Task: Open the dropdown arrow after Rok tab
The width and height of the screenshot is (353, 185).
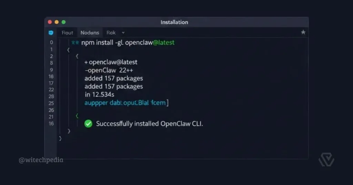Action: [123, 33]
